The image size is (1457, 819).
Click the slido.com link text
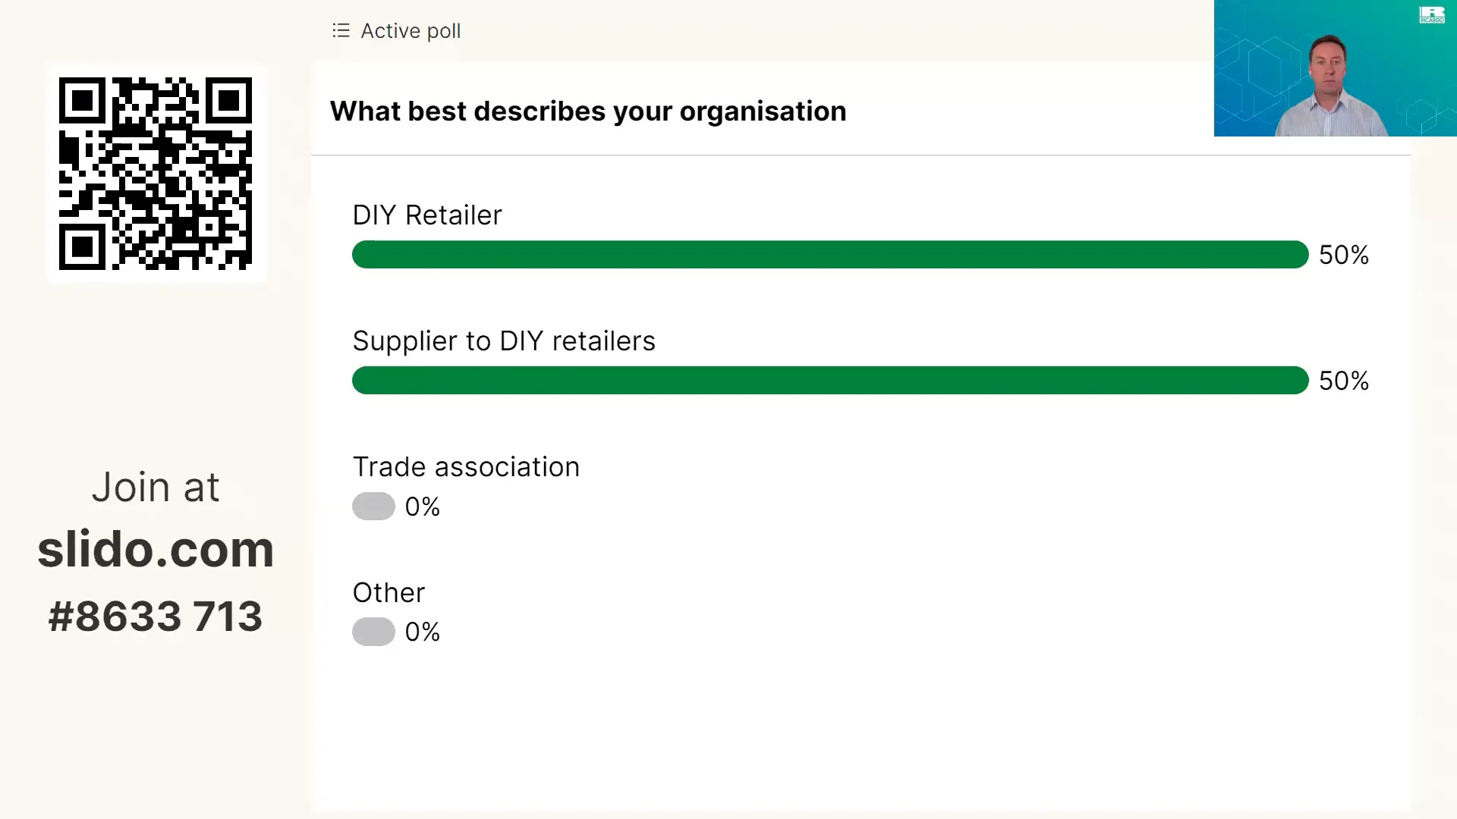click(156, 549)
